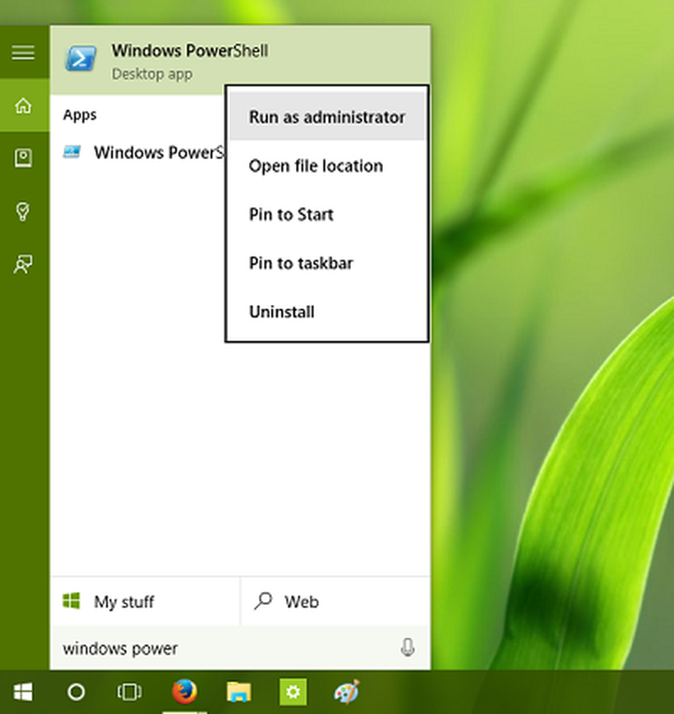The width and height of the screenshot is (674, 714).
Task: Open File Explorer from the taskbar
Action: (x=239, y=692)
